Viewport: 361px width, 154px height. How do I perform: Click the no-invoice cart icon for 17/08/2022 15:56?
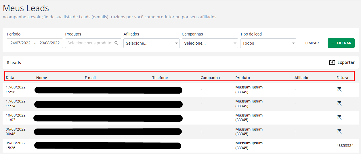click(339, 89)
